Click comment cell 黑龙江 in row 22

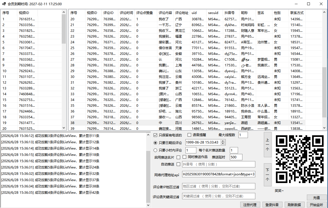tap(180, 30)
